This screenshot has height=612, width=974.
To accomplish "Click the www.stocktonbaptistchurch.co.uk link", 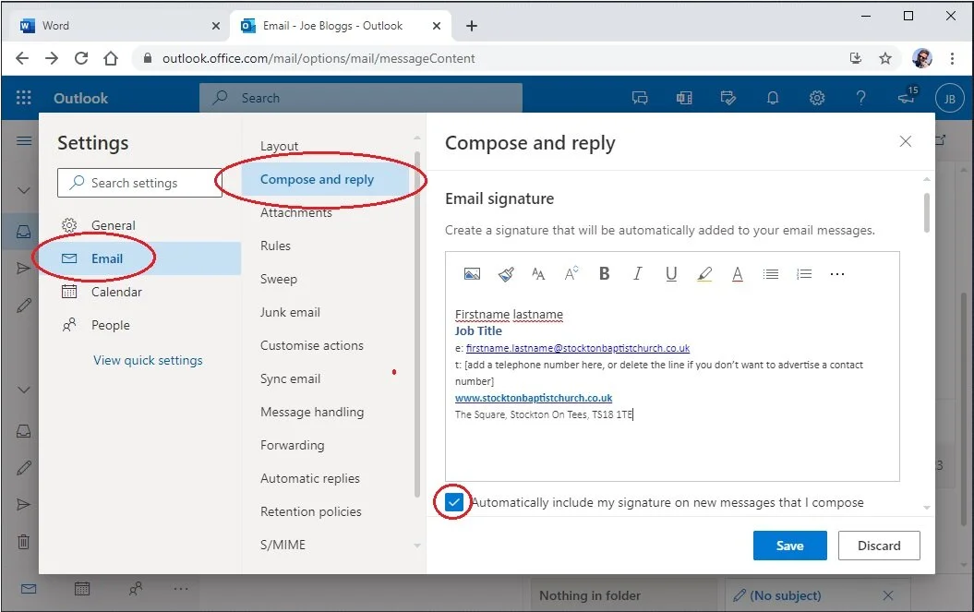I will coord(533,398).
